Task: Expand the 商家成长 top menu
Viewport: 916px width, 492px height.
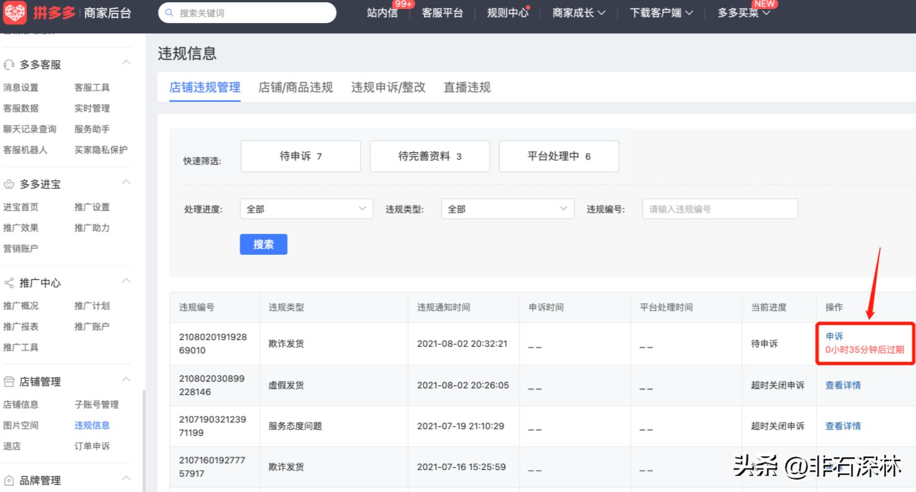Action: click(x=579, y=13)
